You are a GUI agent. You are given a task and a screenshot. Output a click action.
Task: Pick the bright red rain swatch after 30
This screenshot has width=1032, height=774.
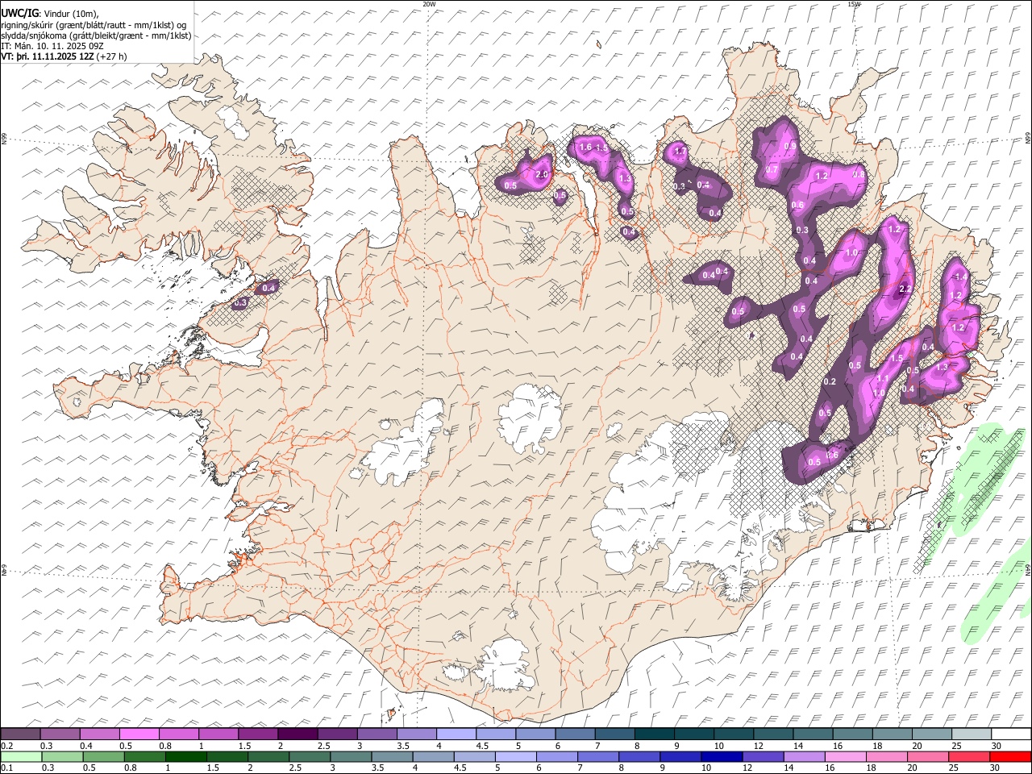click(x=1011, y=756)
